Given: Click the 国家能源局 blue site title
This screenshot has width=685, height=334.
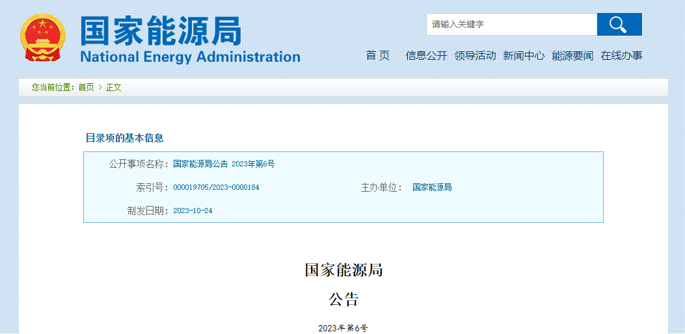Looking at the screenshot, I should (x=161, y=31).
